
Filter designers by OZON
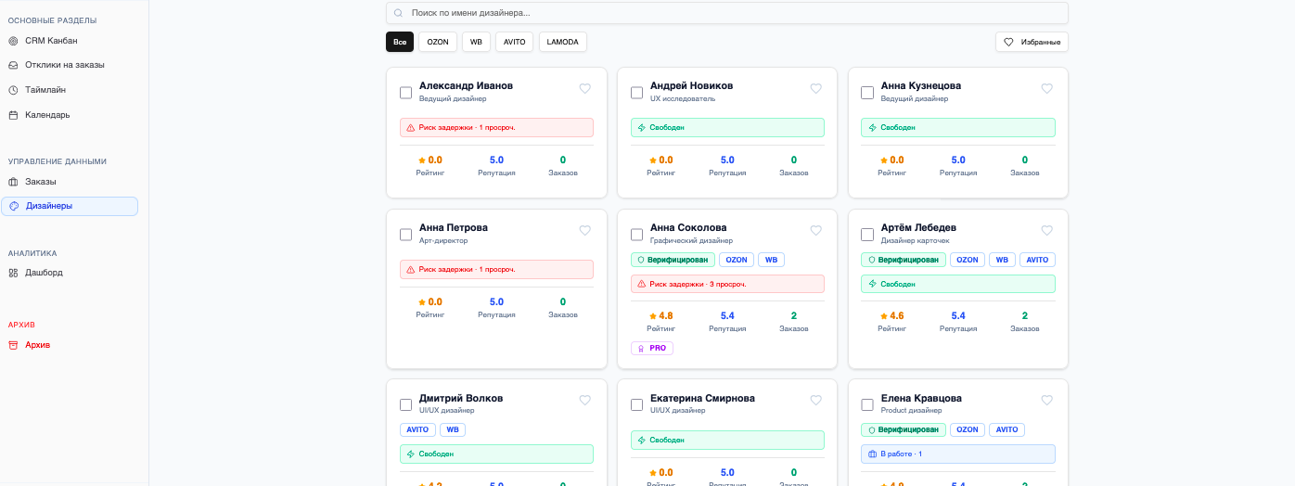[438, 42]
